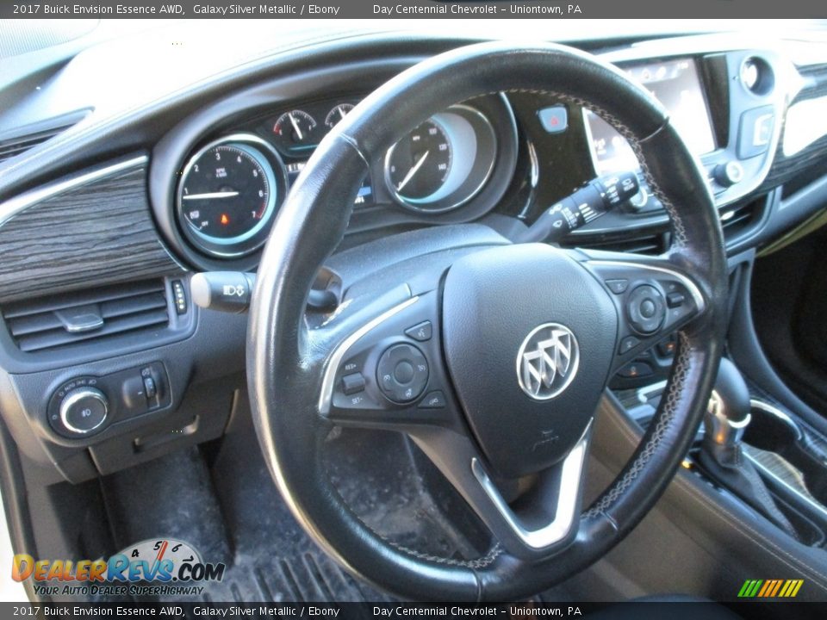Click the wiper control stalk
The height and width of the screenshot is (620, 827).
pyautogui.click(x=586, y=205)
